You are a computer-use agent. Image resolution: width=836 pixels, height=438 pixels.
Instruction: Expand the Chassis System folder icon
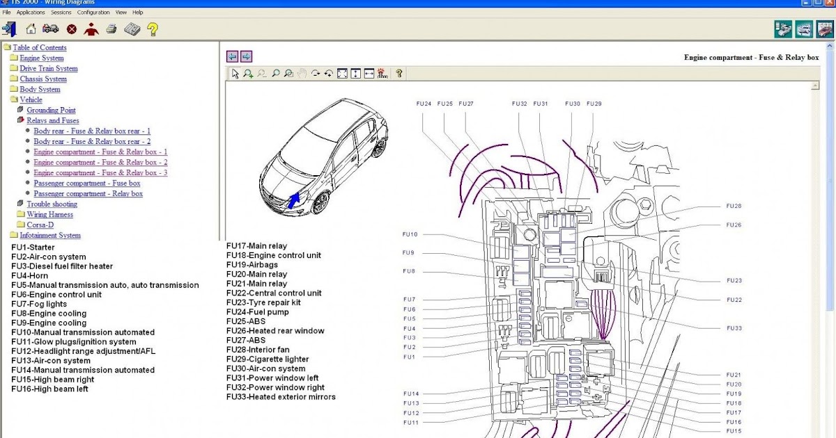[14, 79]
